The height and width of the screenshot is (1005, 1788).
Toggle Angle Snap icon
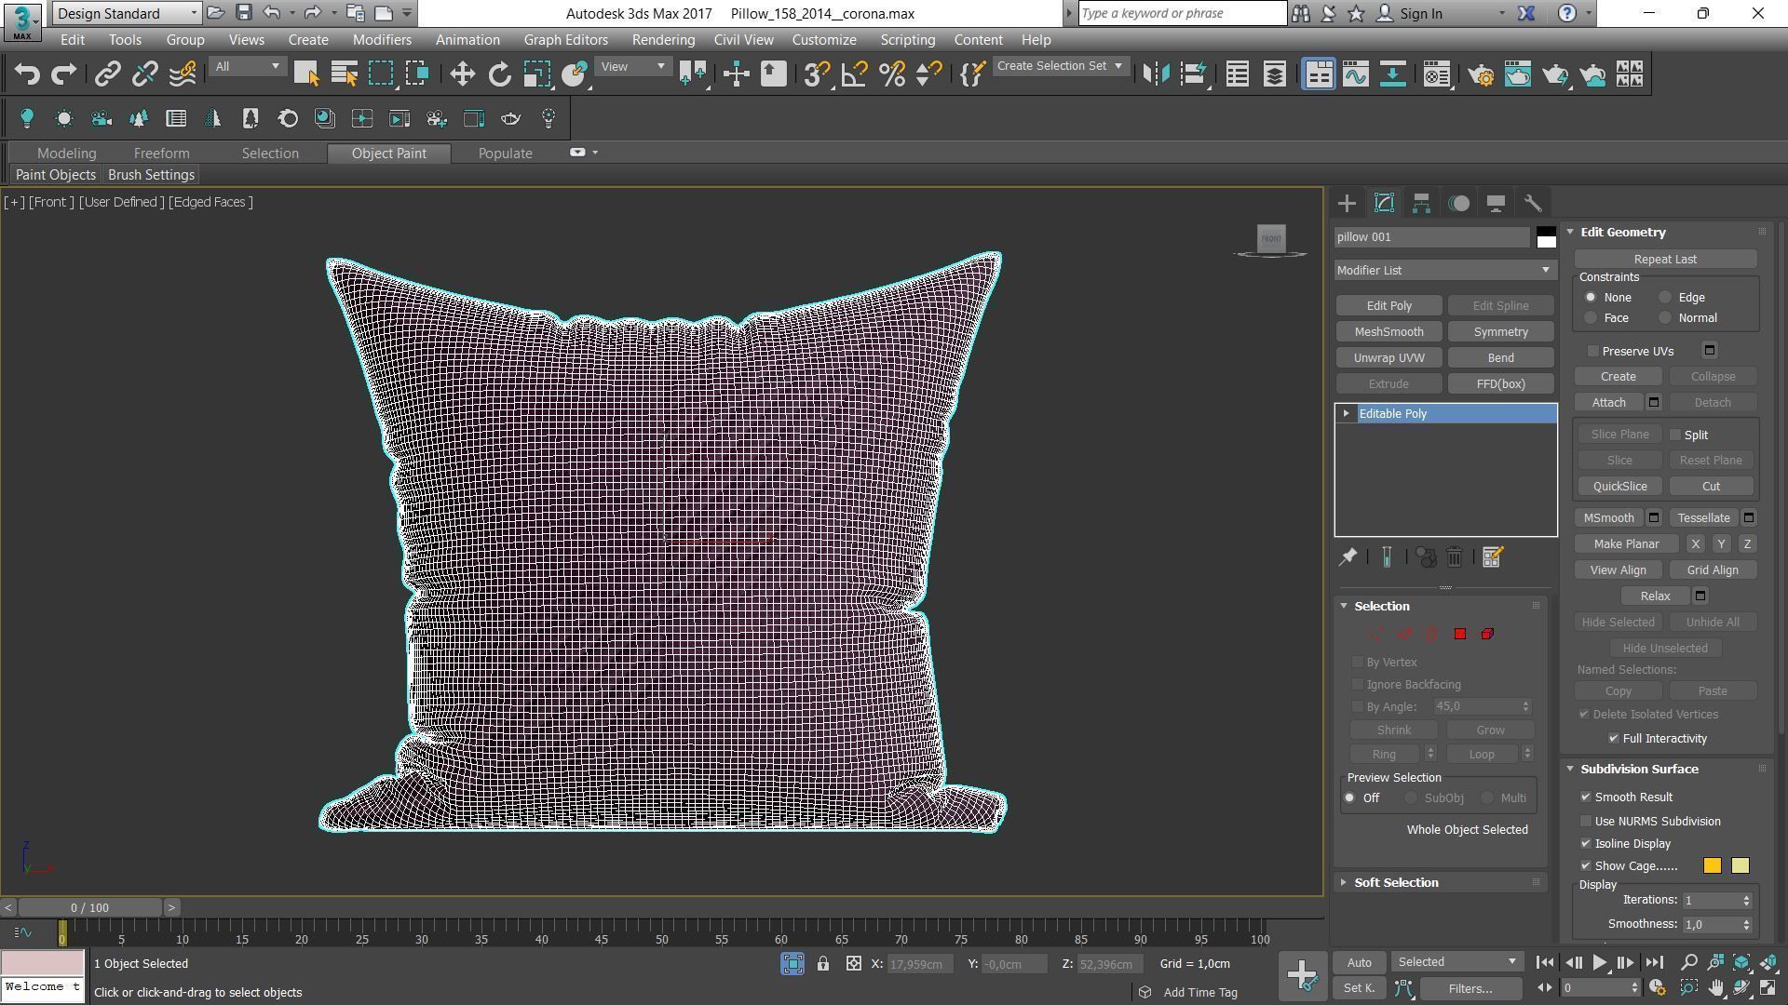(854, 74)
